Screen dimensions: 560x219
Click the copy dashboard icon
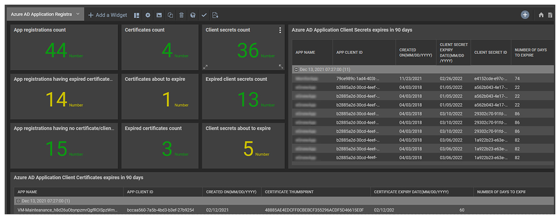170,15
